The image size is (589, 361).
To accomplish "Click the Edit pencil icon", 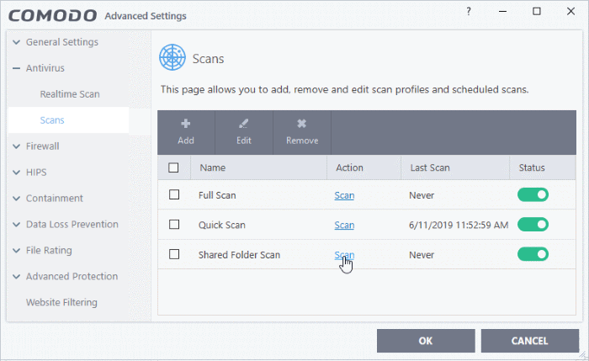I will pyautogui.click(x=243, y=124).
